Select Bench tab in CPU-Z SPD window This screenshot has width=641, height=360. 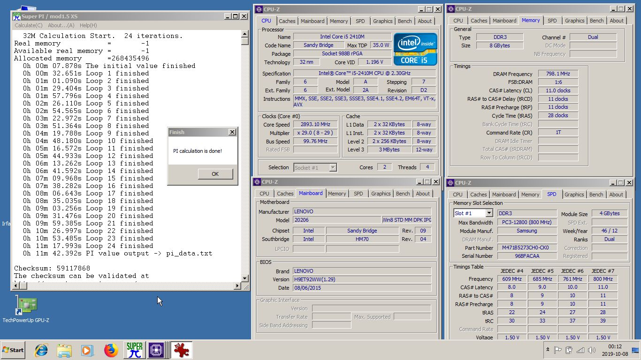coord(596,195)
